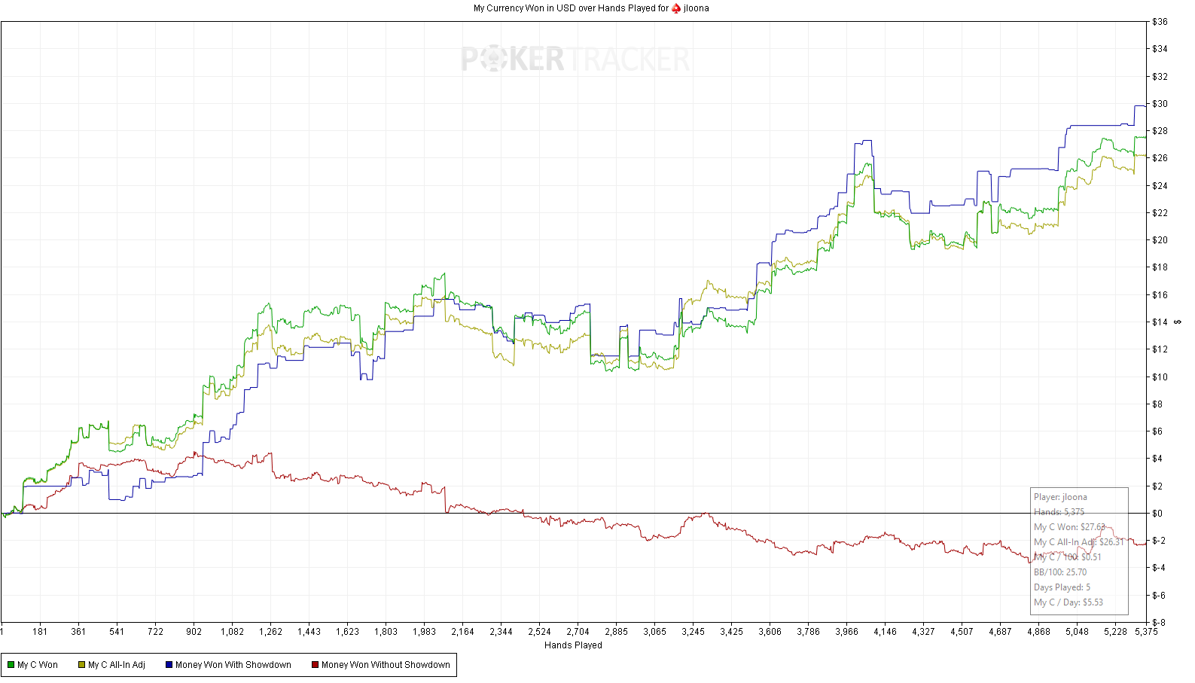The height and width of the screenshot is (683, 1195).
Task: Select the "Money Won With Showdown" legend label
Action: (233, 665)
